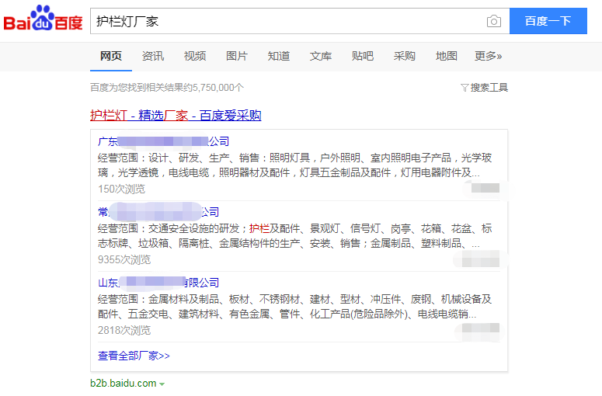Go to the 贴吧 tab
Screen dimensions: 602x396
[363, 56]
